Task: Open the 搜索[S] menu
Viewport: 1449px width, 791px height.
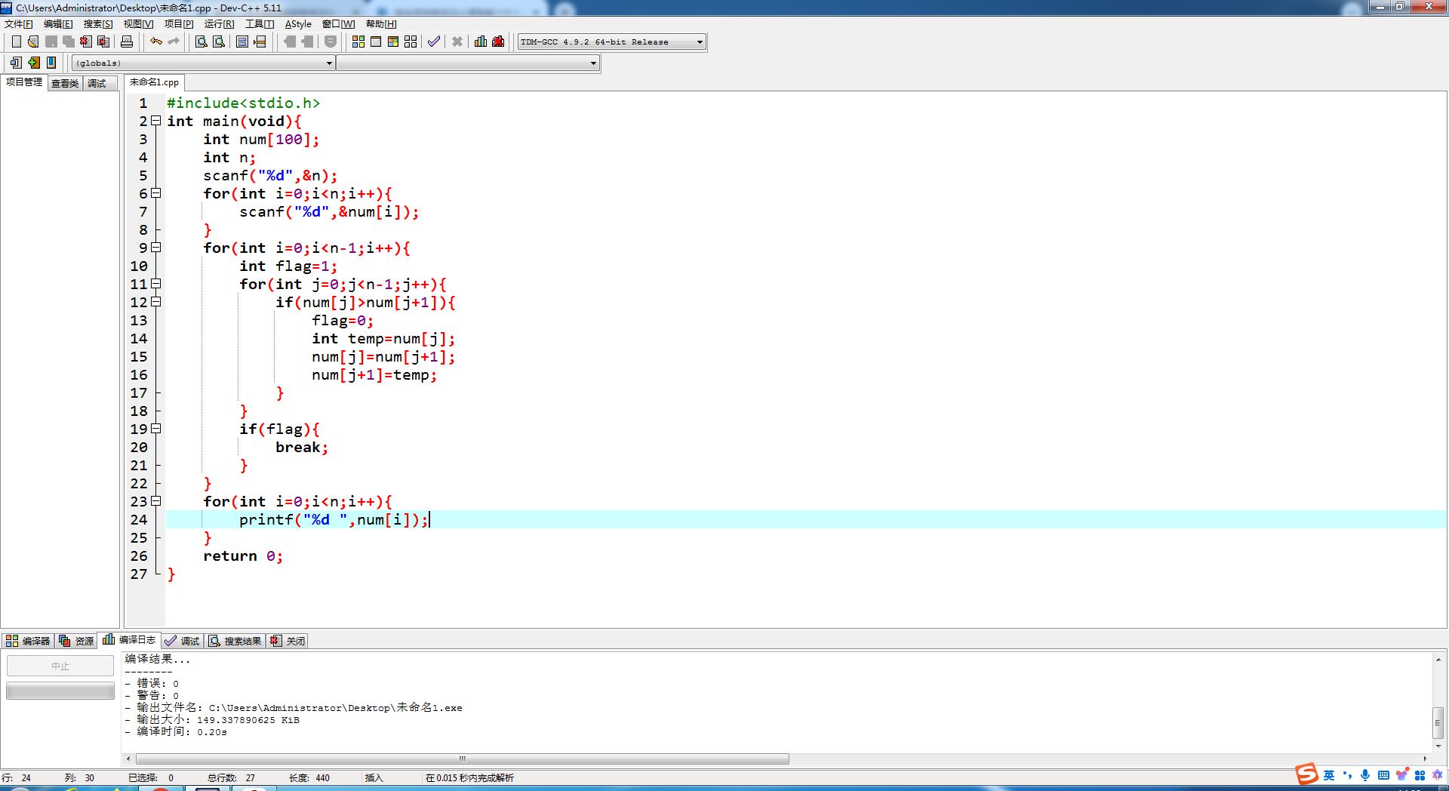Action: [98, 24]
